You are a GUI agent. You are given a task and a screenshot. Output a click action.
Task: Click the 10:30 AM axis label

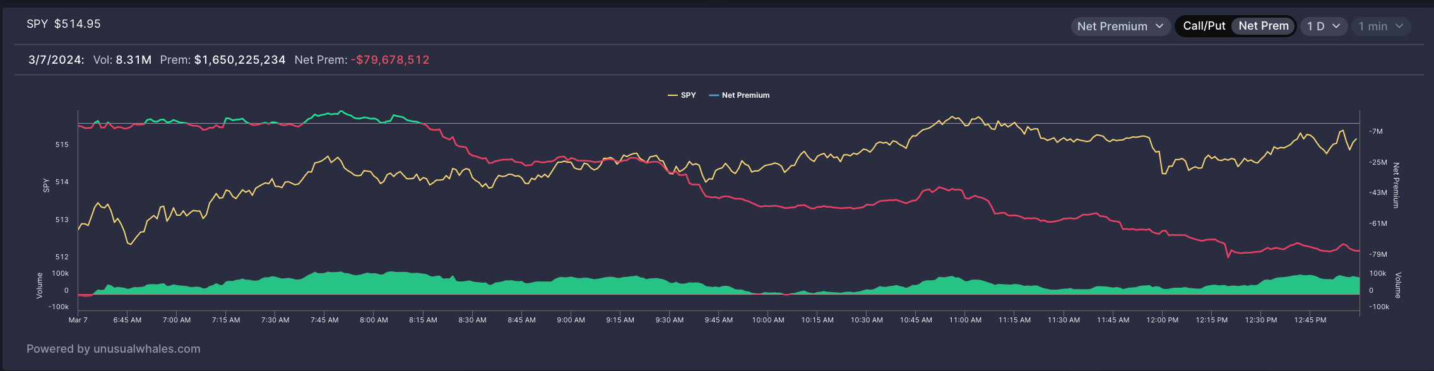pyautogui.click(x=867, y=320)
